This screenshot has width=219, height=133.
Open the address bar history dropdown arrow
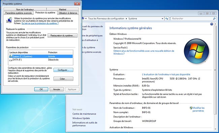click(162, 19)
